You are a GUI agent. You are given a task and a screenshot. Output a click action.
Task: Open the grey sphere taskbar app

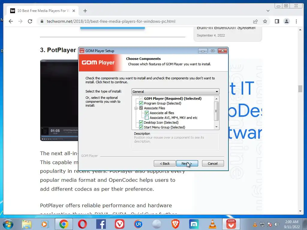[x=156, y=224]
